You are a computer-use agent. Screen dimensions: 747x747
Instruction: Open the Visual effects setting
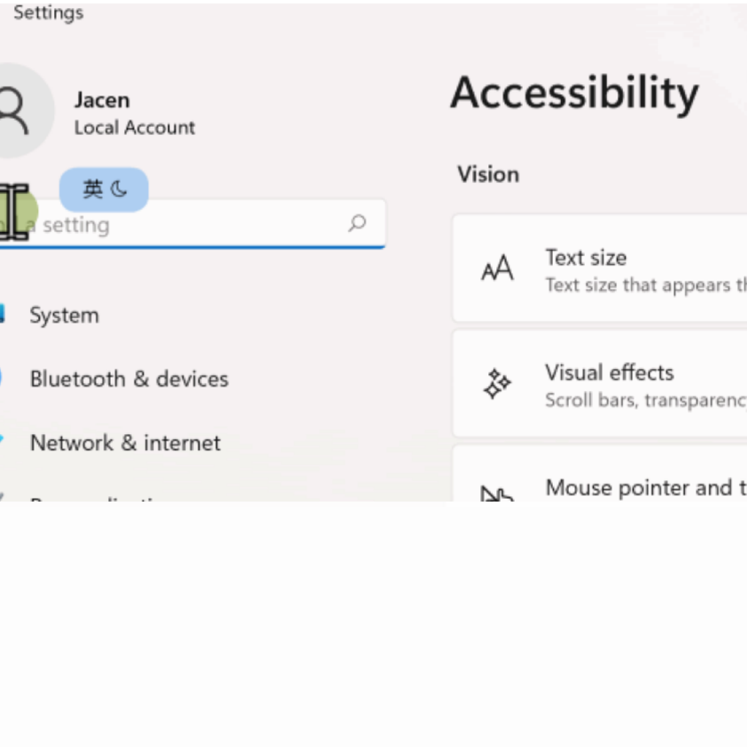click(609, 372)
